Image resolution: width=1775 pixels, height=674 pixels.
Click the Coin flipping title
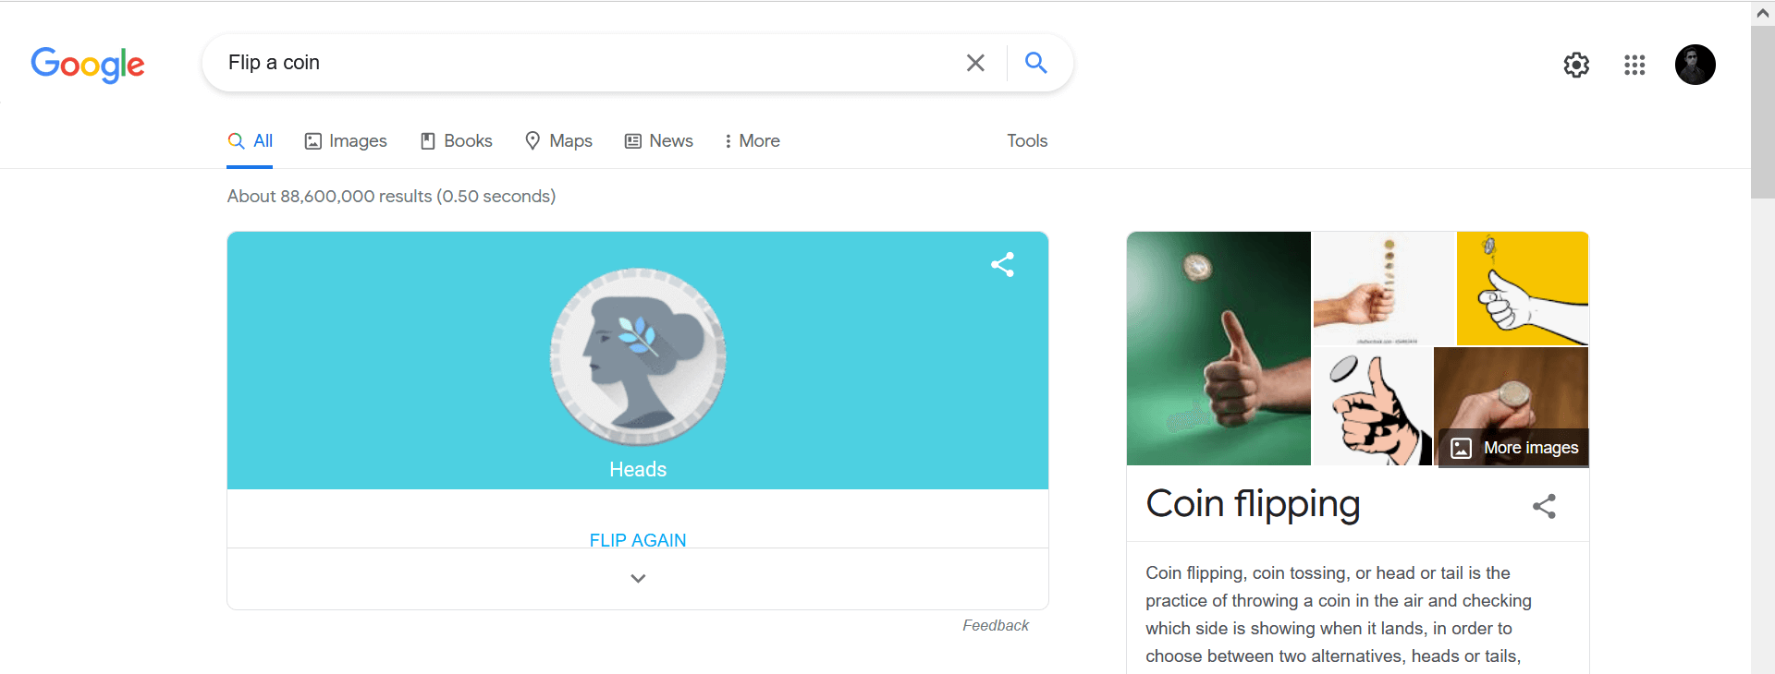click(x=1253, y=504)
